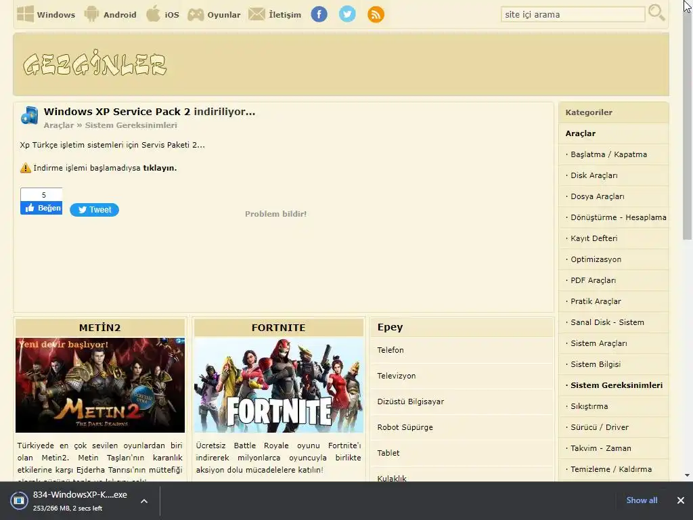Click the Araçlar breadcrumb link
Image resolution: width=693 pixels, height=520 pixels.
59,125
